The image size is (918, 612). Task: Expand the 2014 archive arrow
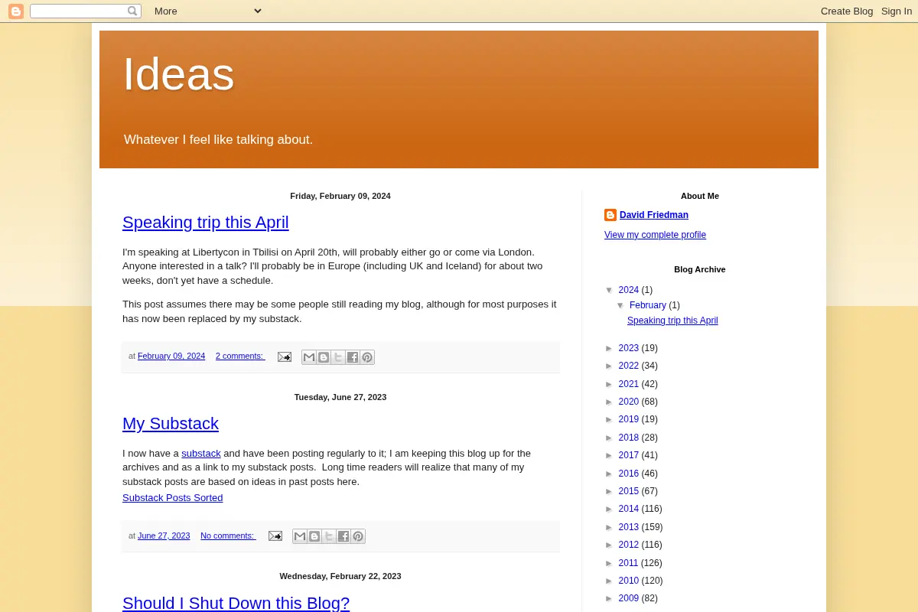tap(610, 509)
